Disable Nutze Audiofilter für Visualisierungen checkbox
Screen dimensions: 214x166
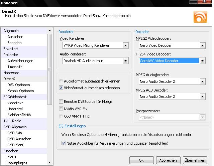(x=64, y=143)
